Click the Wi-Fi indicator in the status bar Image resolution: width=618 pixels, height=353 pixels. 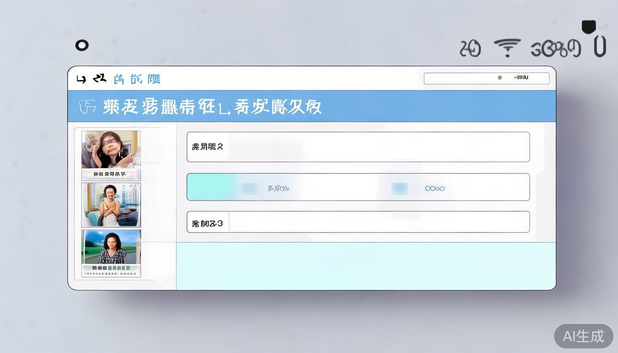[507, 46]
